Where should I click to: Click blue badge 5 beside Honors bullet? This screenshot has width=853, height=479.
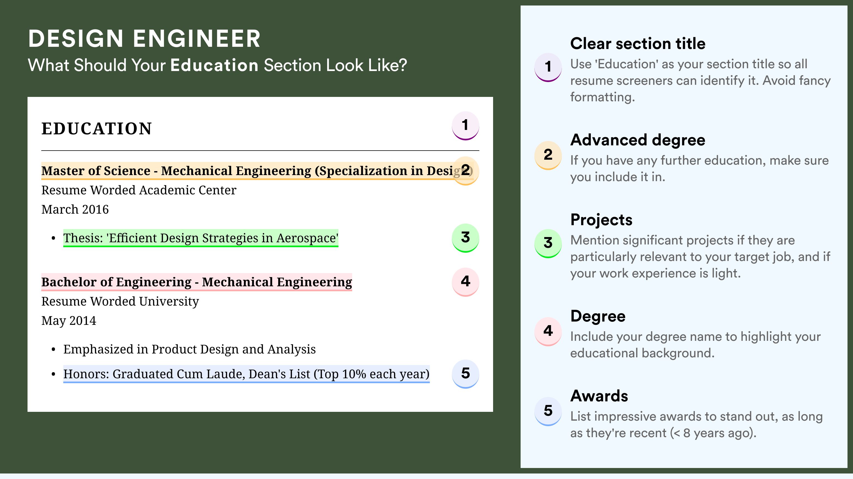point(465,374)
